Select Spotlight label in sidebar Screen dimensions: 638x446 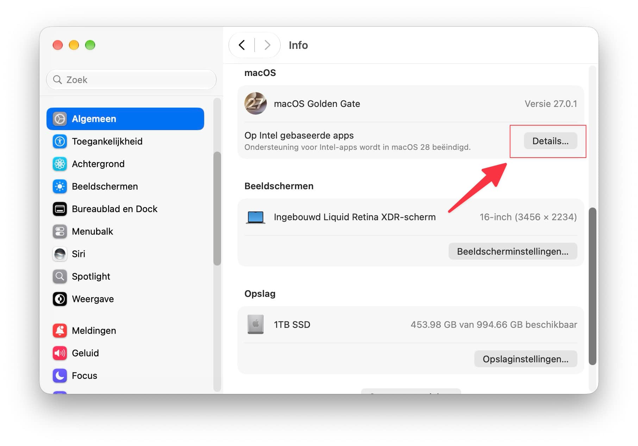tap(91, 276)
